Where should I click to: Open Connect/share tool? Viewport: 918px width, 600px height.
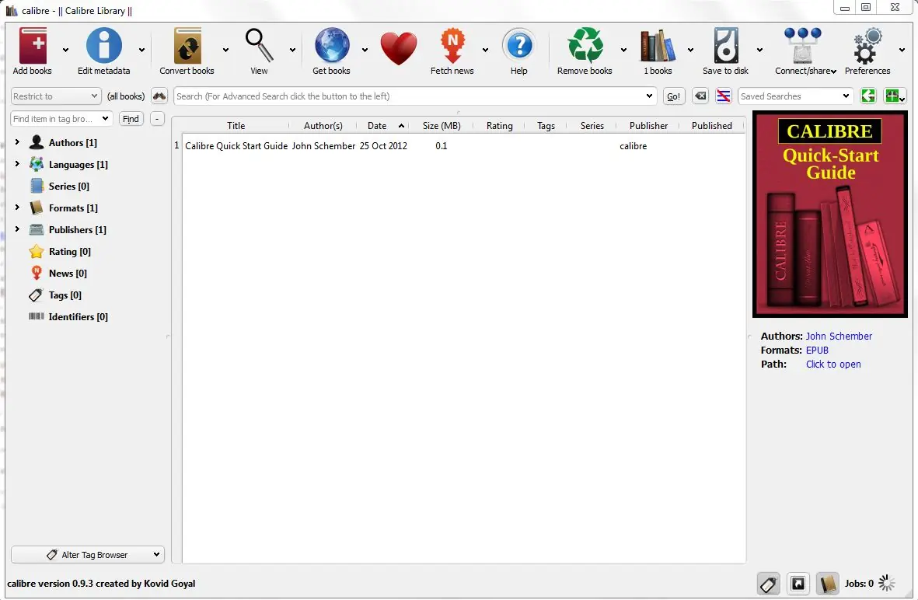(803, 46)
